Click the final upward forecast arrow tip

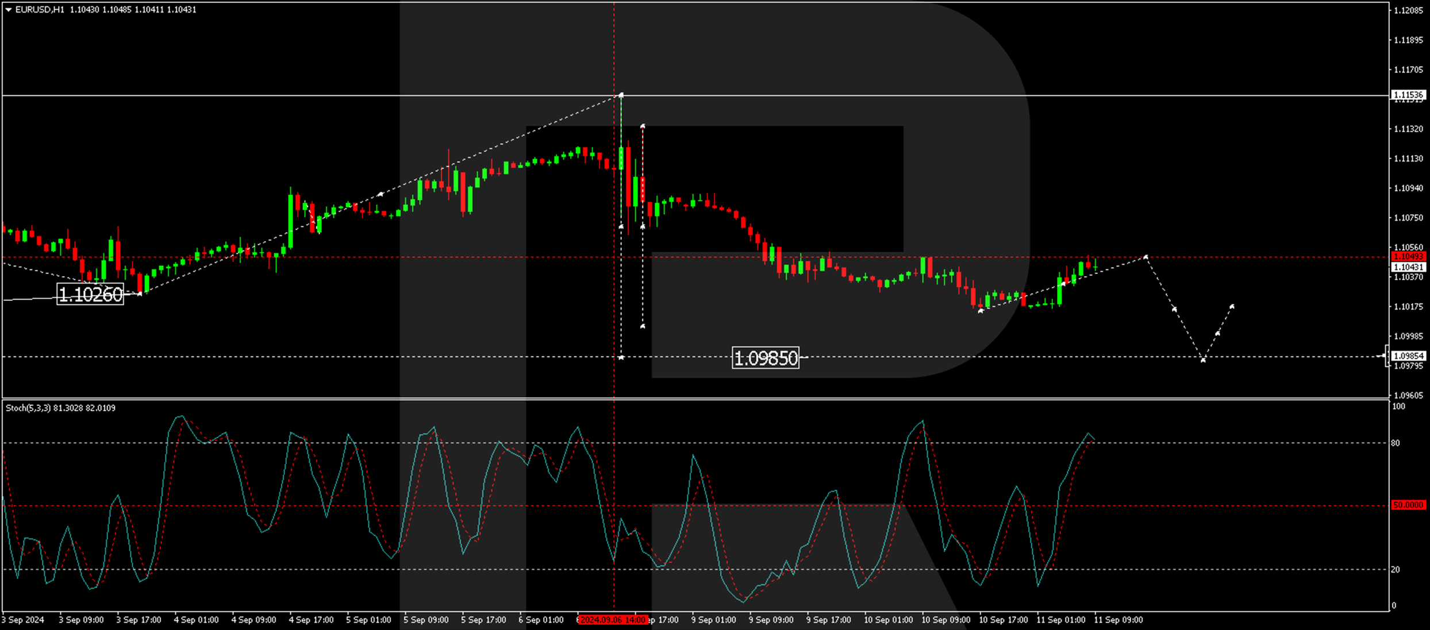tap(1232, 307)
